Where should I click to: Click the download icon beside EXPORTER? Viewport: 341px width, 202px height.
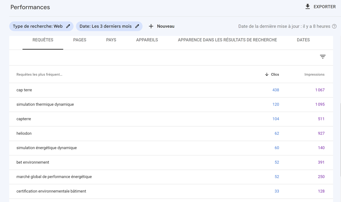pyautogui.click(x=308, y=6)
